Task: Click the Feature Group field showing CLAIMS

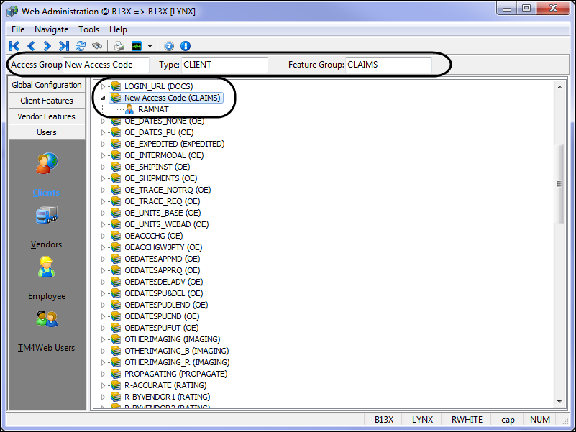Action: (x=388, y=65)
